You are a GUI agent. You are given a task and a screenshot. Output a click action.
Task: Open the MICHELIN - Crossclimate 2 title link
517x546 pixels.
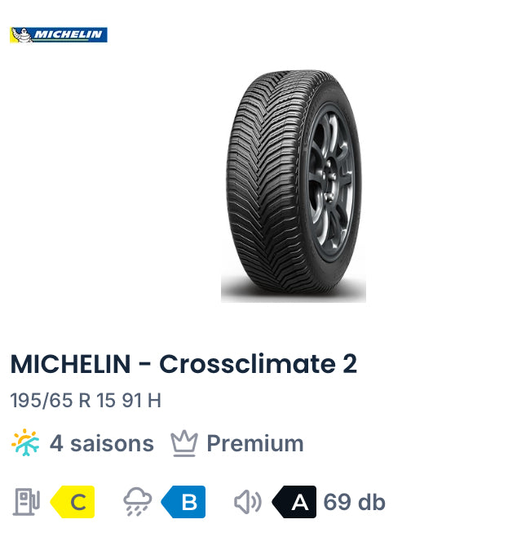[183, 364]
